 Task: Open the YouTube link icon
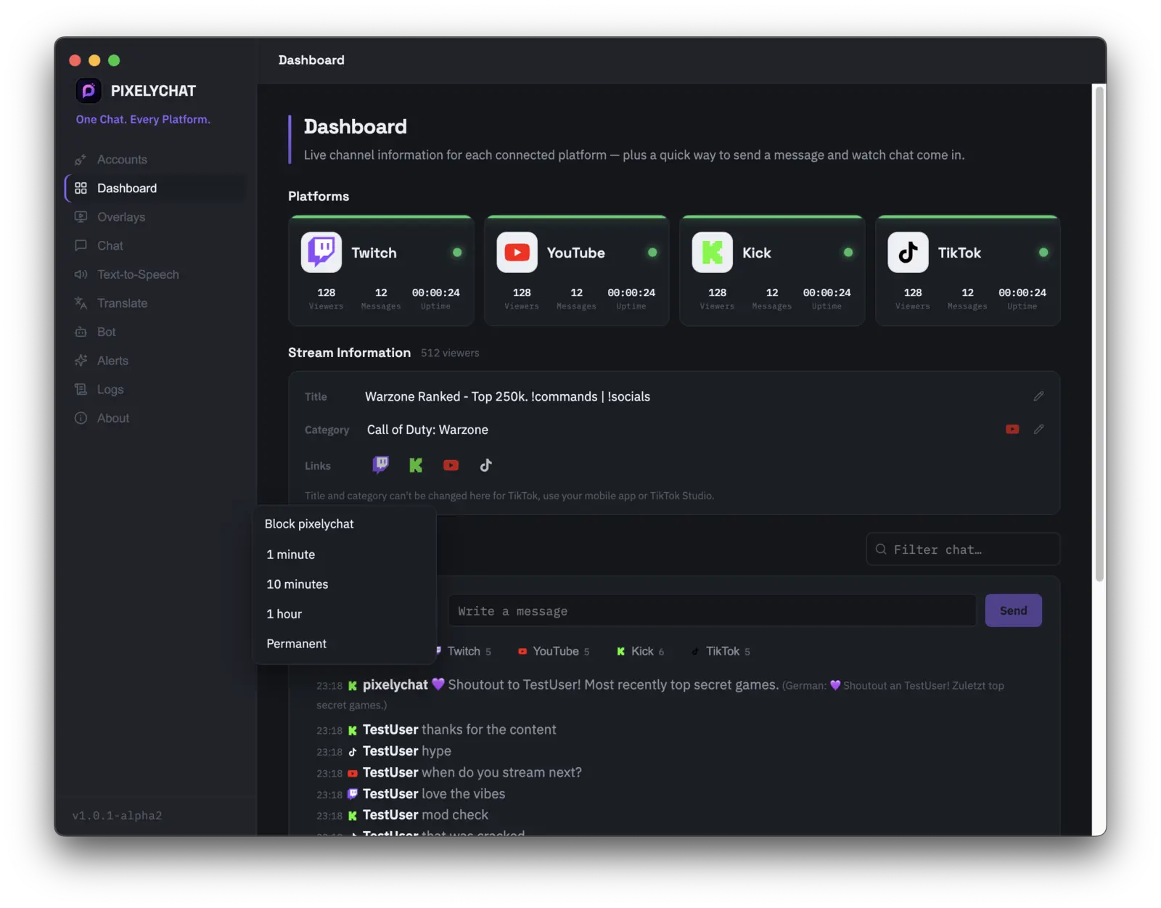451,465
